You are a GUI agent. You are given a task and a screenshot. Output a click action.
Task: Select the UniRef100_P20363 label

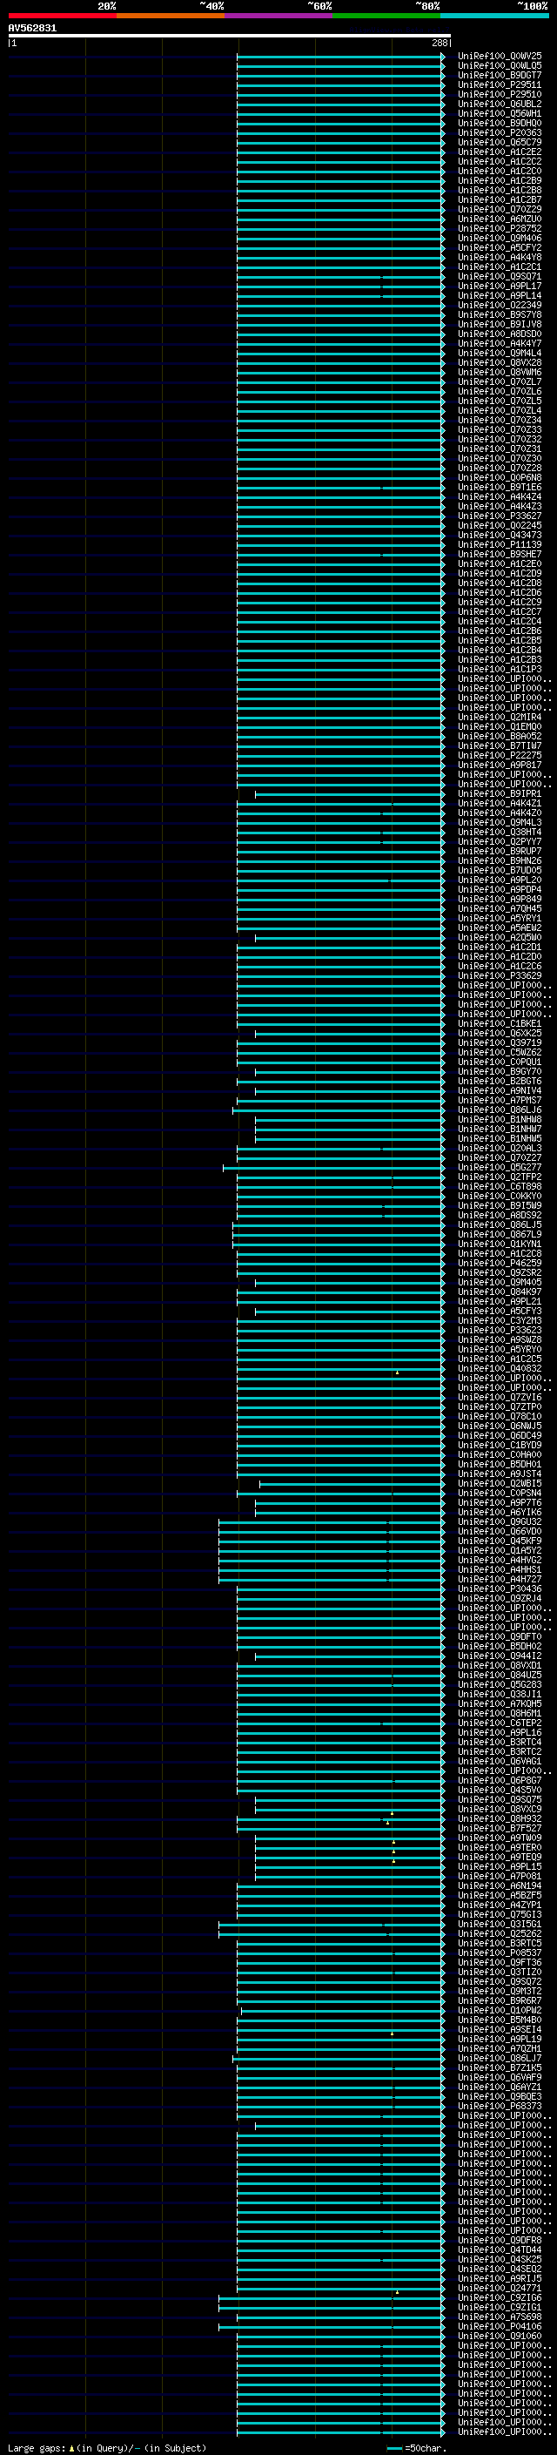pos(500,132)
